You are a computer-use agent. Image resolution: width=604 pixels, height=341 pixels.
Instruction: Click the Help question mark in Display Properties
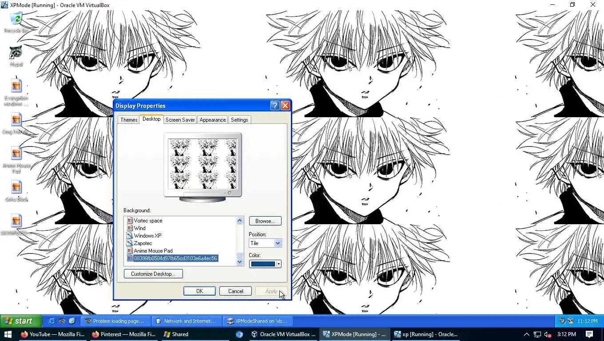click(x=275, y=106)
